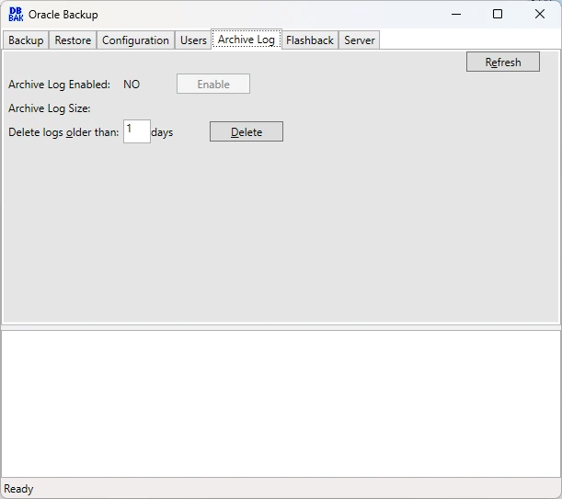The height and width of the screenshot is (499, 562).
Task: Open the Restore tab
Action: (73, 40)
